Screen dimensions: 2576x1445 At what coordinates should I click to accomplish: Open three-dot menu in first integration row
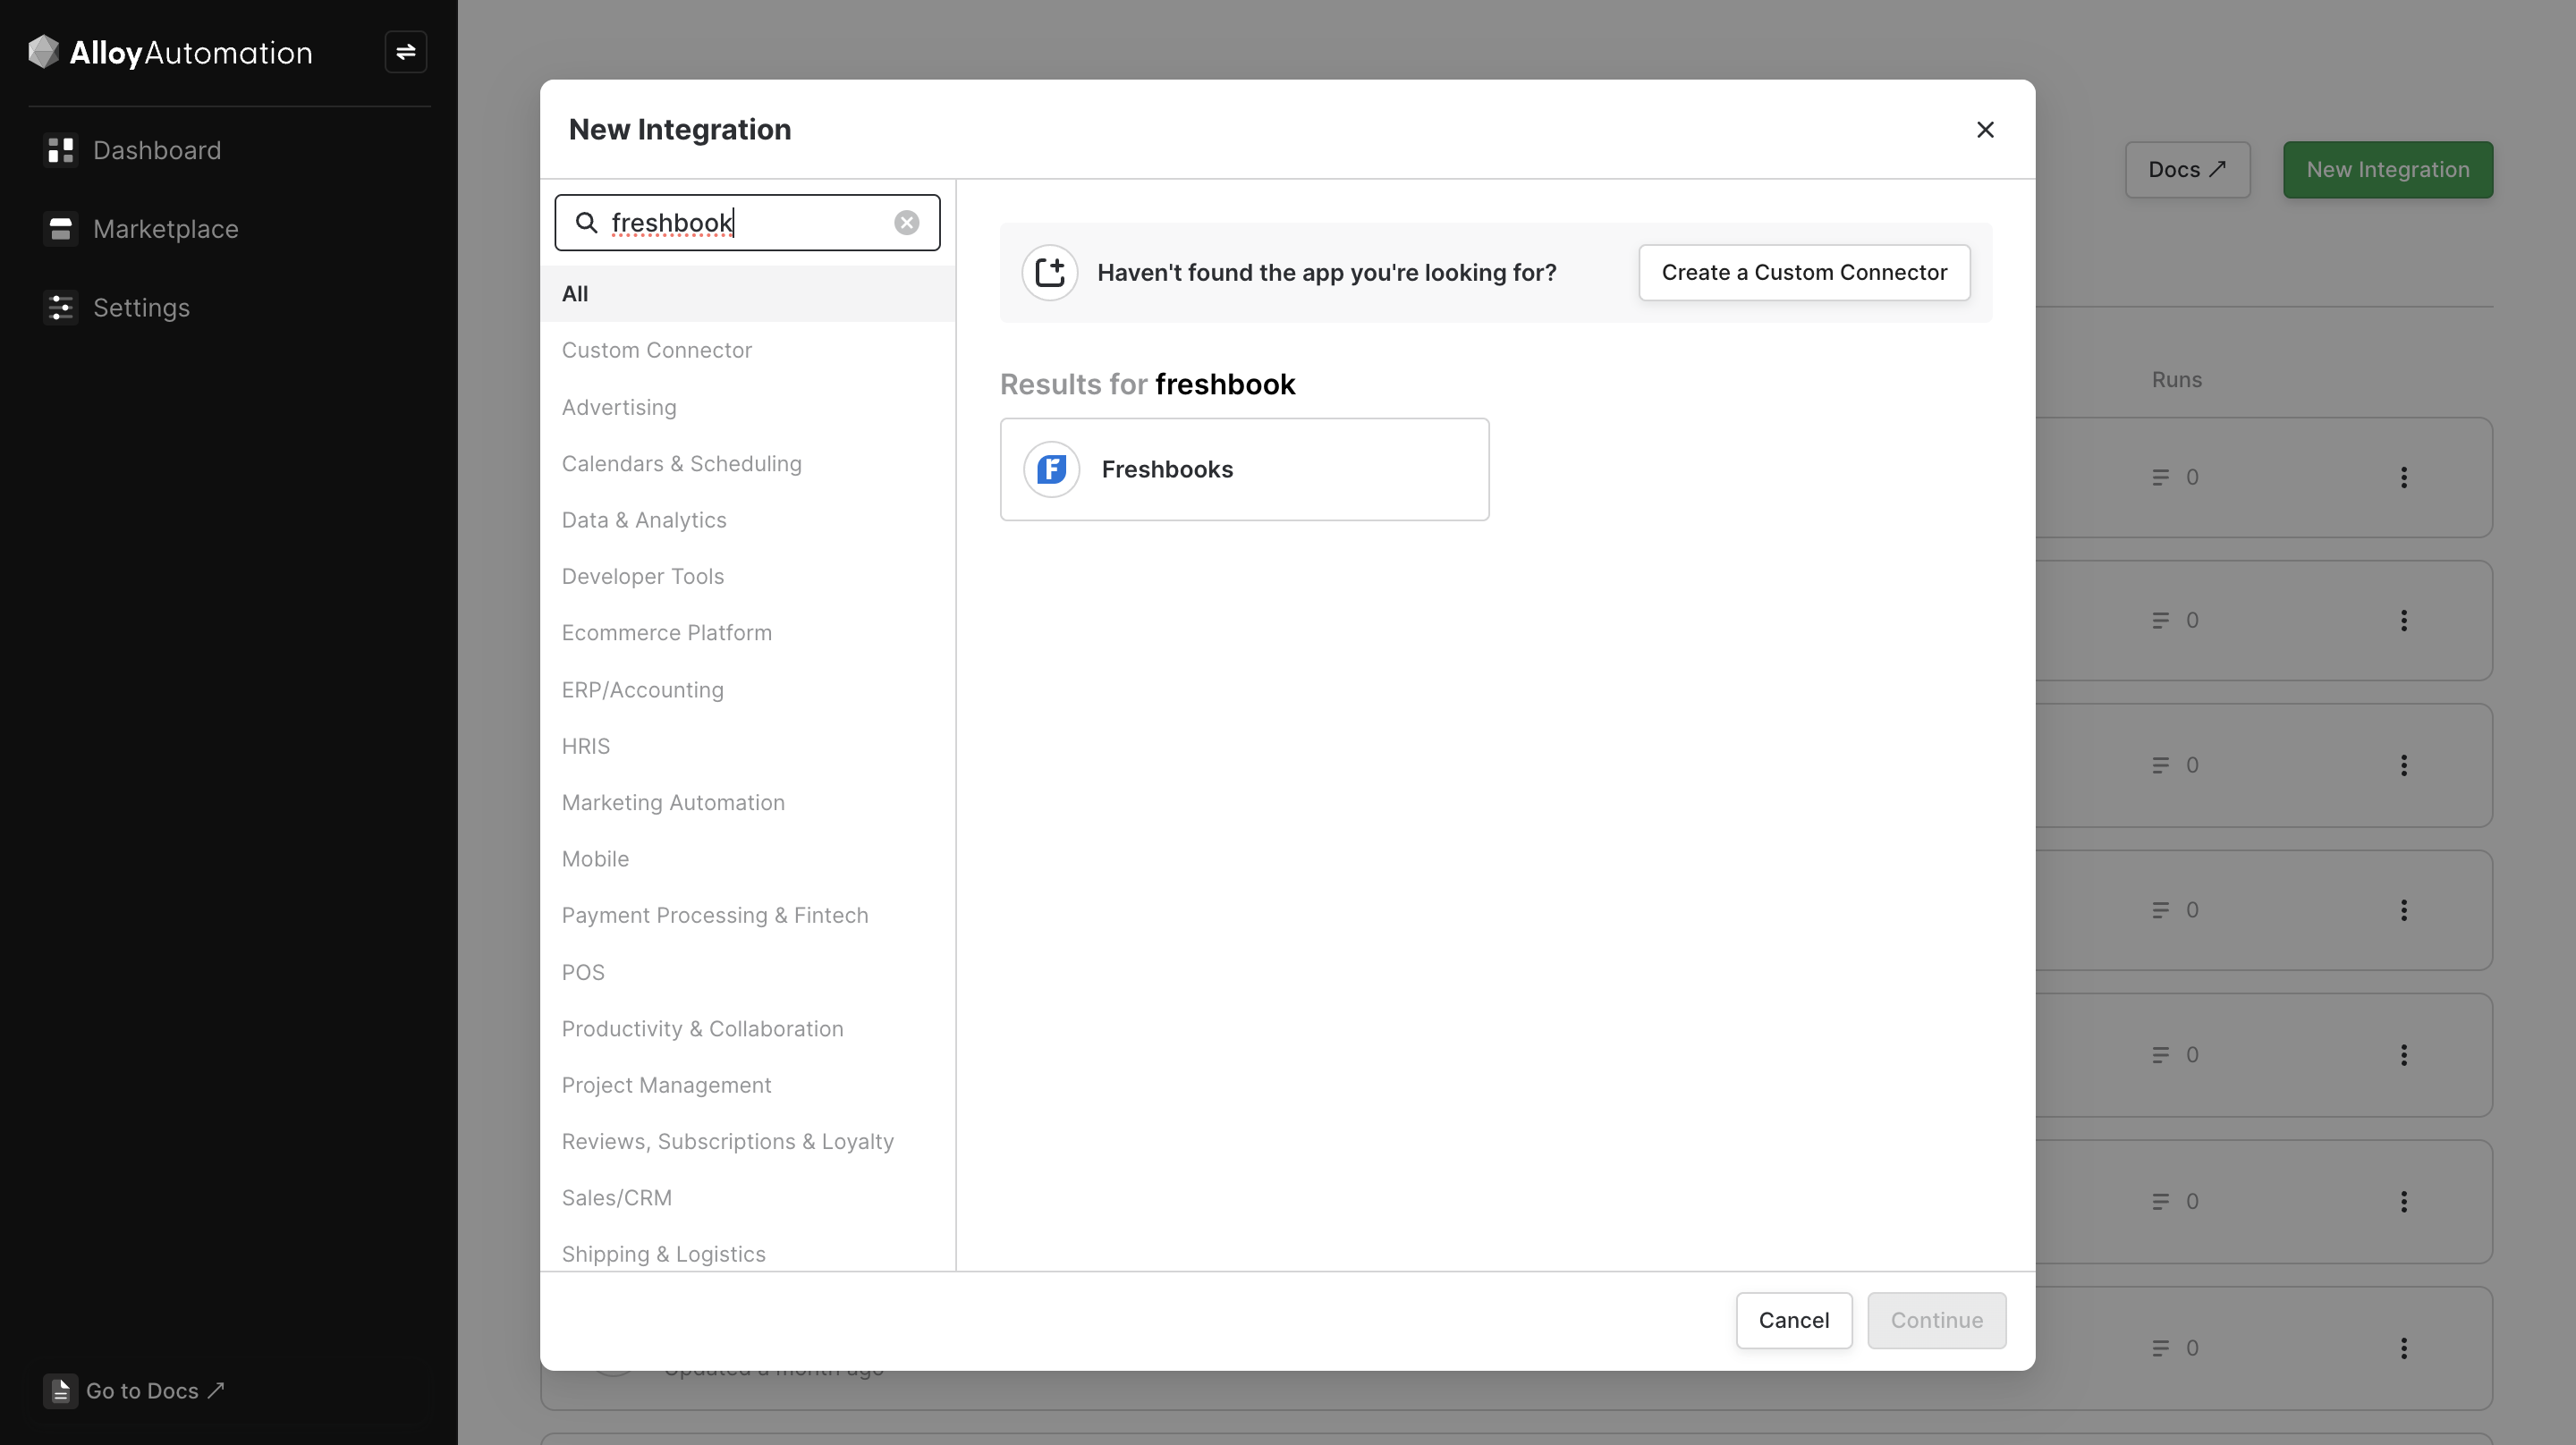point(2404,477)
